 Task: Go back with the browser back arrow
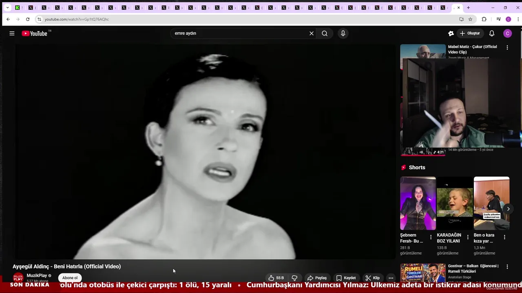pyautogui.click(x=8, y=19)
